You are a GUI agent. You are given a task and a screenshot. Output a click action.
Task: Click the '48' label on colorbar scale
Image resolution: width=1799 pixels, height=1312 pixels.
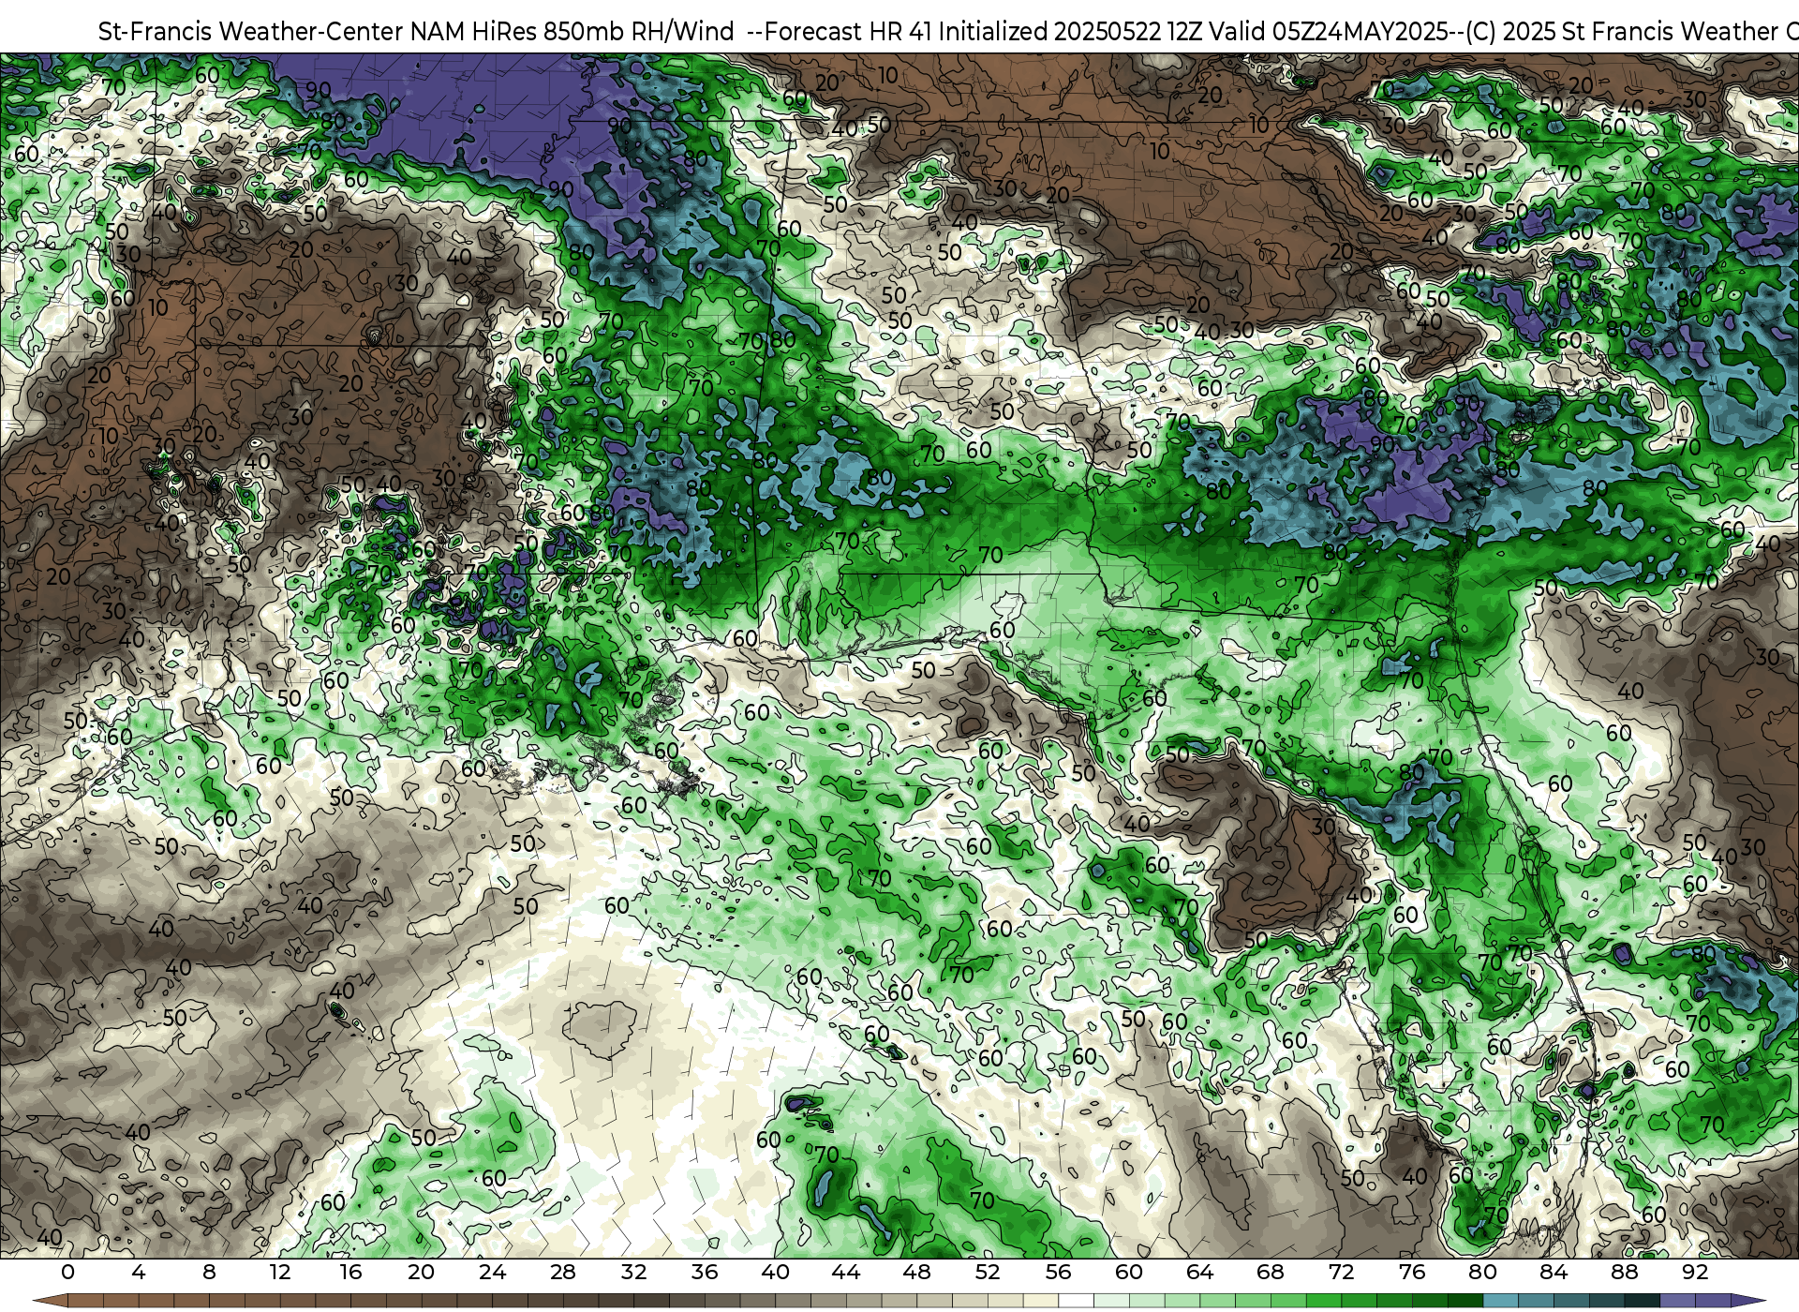click(916, 1272)
